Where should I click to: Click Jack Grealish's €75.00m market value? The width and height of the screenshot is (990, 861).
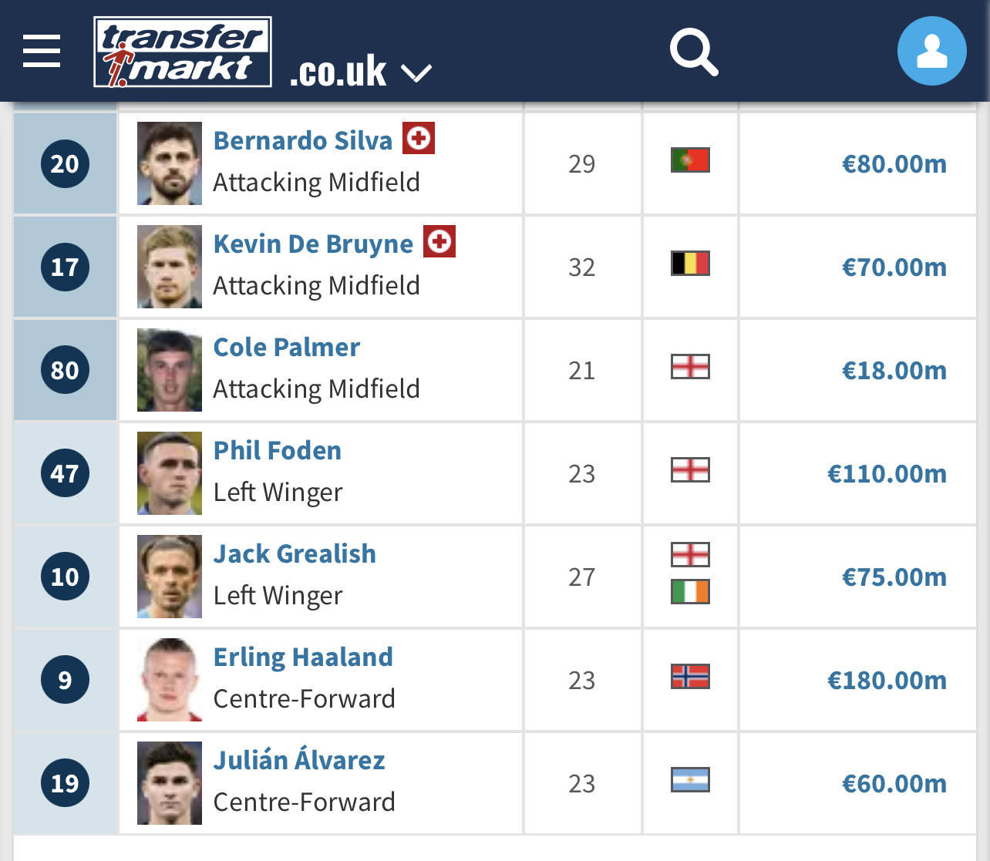pos(894,577)
